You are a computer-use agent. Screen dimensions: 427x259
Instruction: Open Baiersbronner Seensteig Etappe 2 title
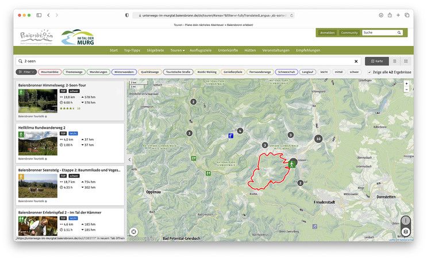pos(69,170)
